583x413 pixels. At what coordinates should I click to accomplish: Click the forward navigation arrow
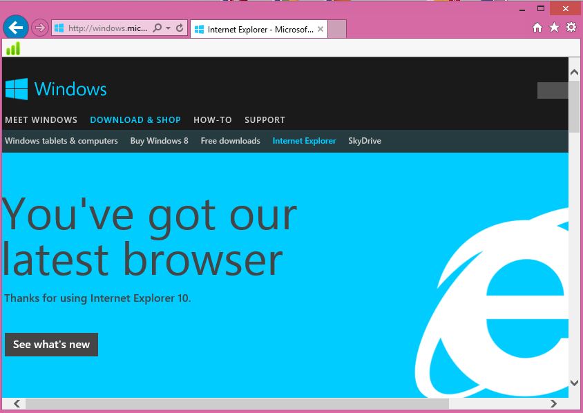[x=40, y=28]
